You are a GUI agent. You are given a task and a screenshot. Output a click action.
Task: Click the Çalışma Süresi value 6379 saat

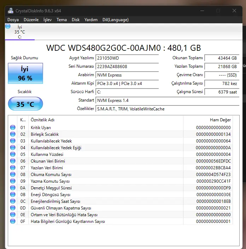(222, 92)
